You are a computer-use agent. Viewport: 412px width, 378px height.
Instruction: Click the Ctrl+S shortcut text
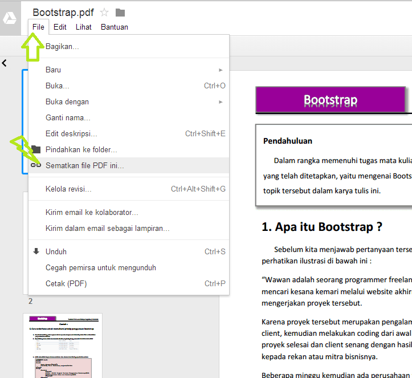click(215, 251)
